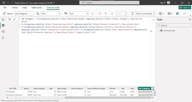Open Age Range column filter dropdown

pyautogui.click(x=69, y=88)
